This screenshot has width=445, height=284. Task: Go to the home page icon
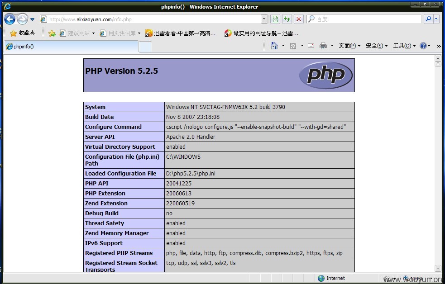coord(274,46)
